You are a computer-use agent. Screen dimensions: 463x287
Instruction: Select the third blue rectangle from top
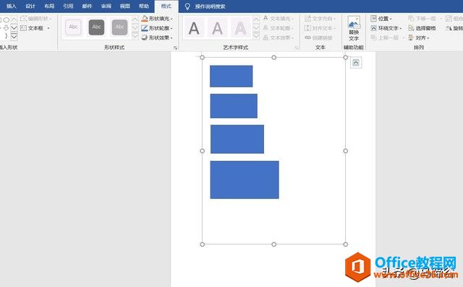coord(237,139)
